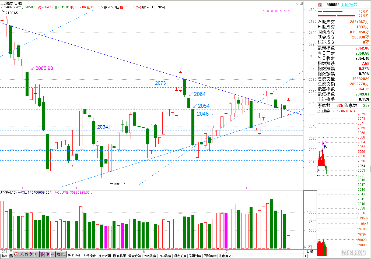The height and width of the screenshot is (259, 371).
Task: Select the 卧龙抬头 indicator tab
Action: point(75,256)
